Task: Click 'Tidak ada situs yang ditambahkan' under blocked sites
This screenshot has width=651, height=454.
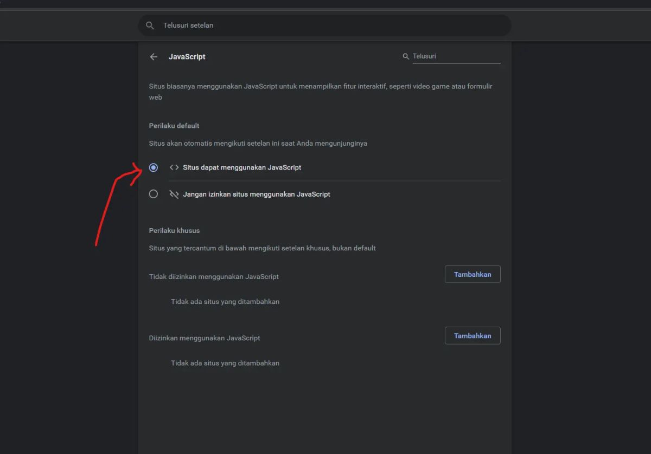Action: (x=225, y=302)
